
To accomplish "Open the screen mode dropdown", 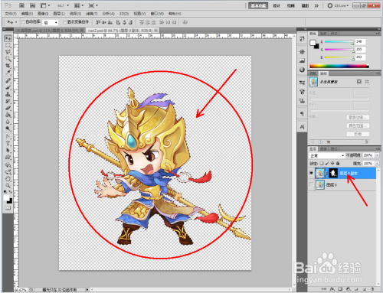I will pos(93,5).
